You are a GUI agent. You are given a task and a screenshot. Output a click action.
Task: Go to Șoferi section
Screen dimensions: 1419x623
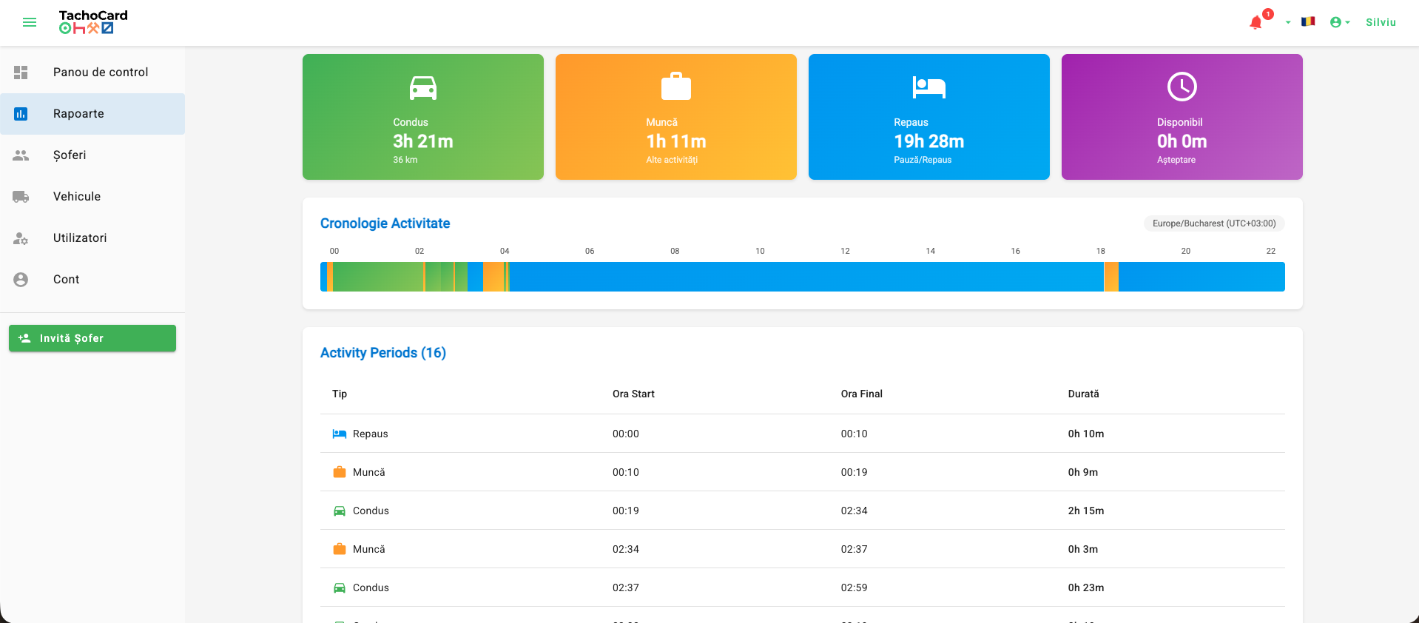click(x=92, y=155)
